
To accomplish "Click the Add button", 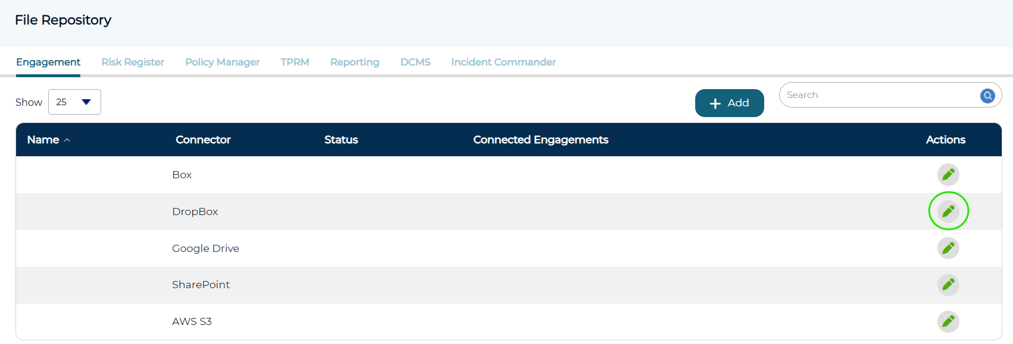I will (729, 103).
